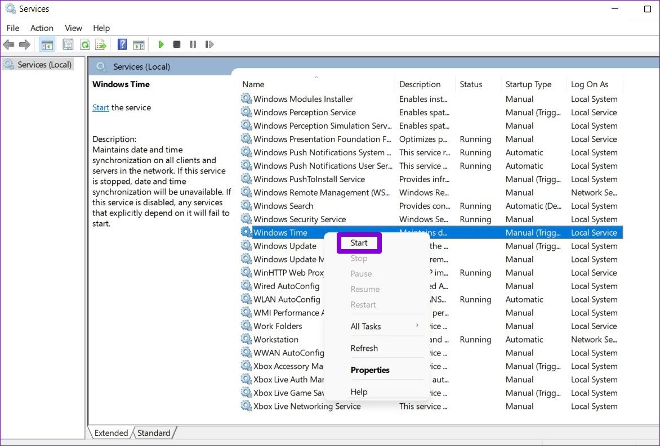Start the service with the green play icon
The image size is (660, 446).
(x=161, y=44)
